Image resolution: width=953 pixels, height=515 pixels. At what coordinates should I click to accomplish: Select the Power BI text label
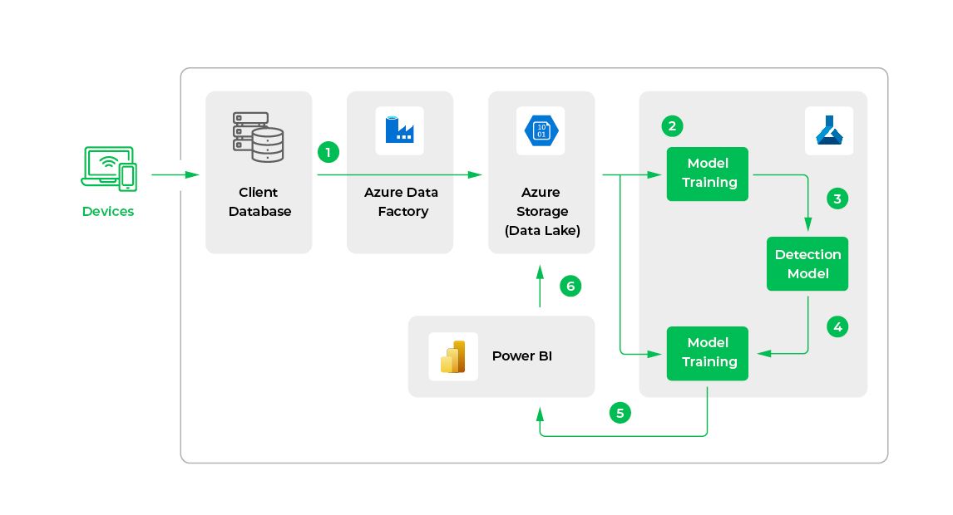(521, 356)
